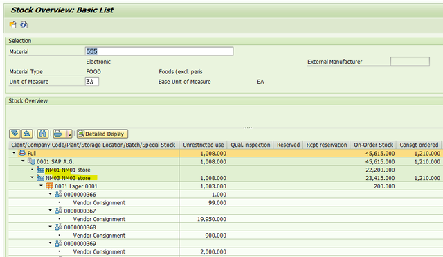Click the 22,200.000 On-Order Stock value
The height and width of the screenshot is (257, 443).
pos(380,170)
